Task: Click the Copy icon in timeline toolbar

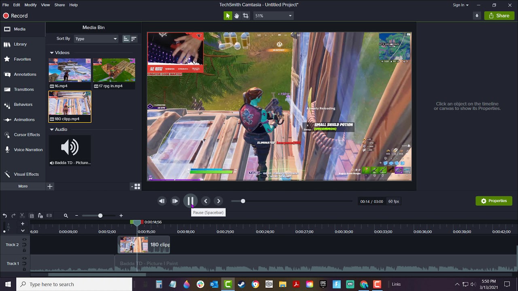Action: pos(31,216)
